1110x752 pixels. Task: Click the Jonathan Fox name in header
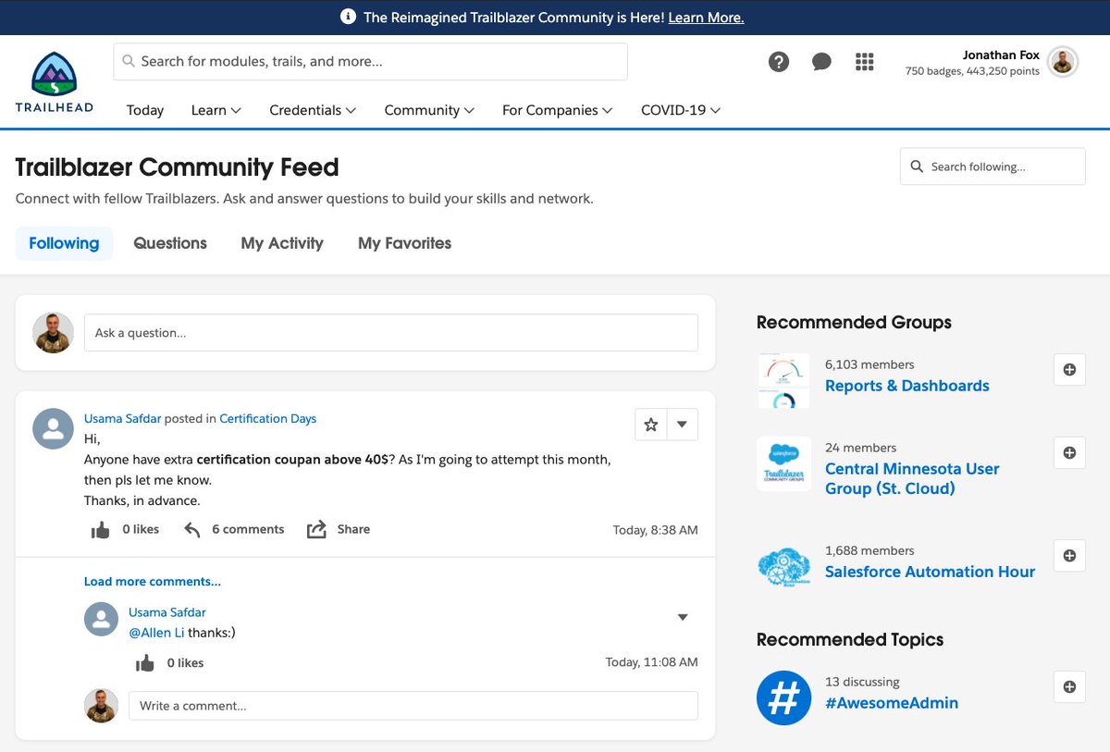1001,55
